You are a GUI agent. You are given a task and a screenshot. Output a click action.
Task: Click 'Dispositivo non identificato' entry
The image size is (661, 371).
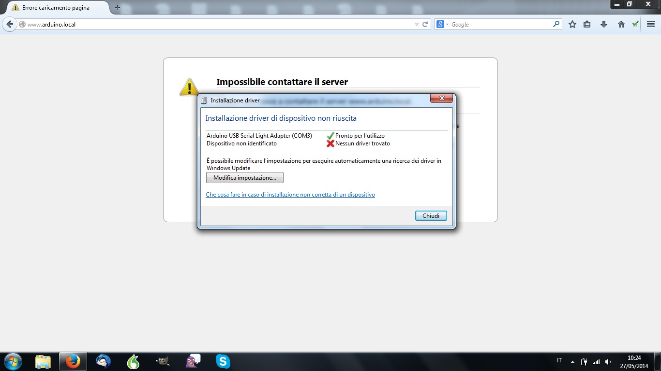pos(241,143)
